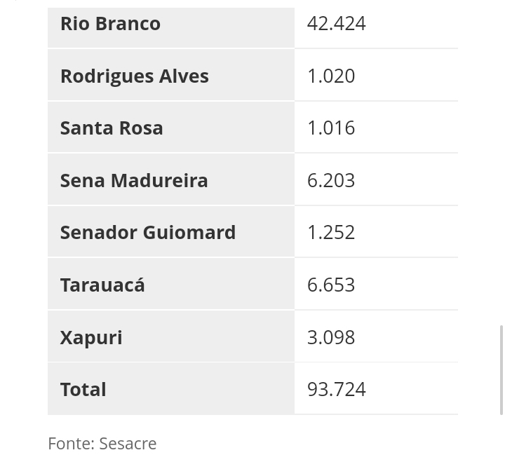The height and width of the screenshot is (476, 505).
Task: Click the word 'Sesacre' in source line
Action: click(x=128, y=443)
